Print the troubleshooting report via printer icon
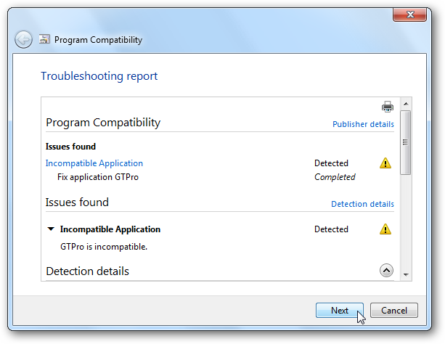445x344 pixels. coord(388,107)
